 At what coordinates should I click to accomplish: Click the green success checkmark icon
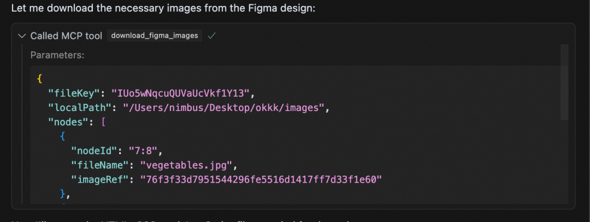[212, 36]
